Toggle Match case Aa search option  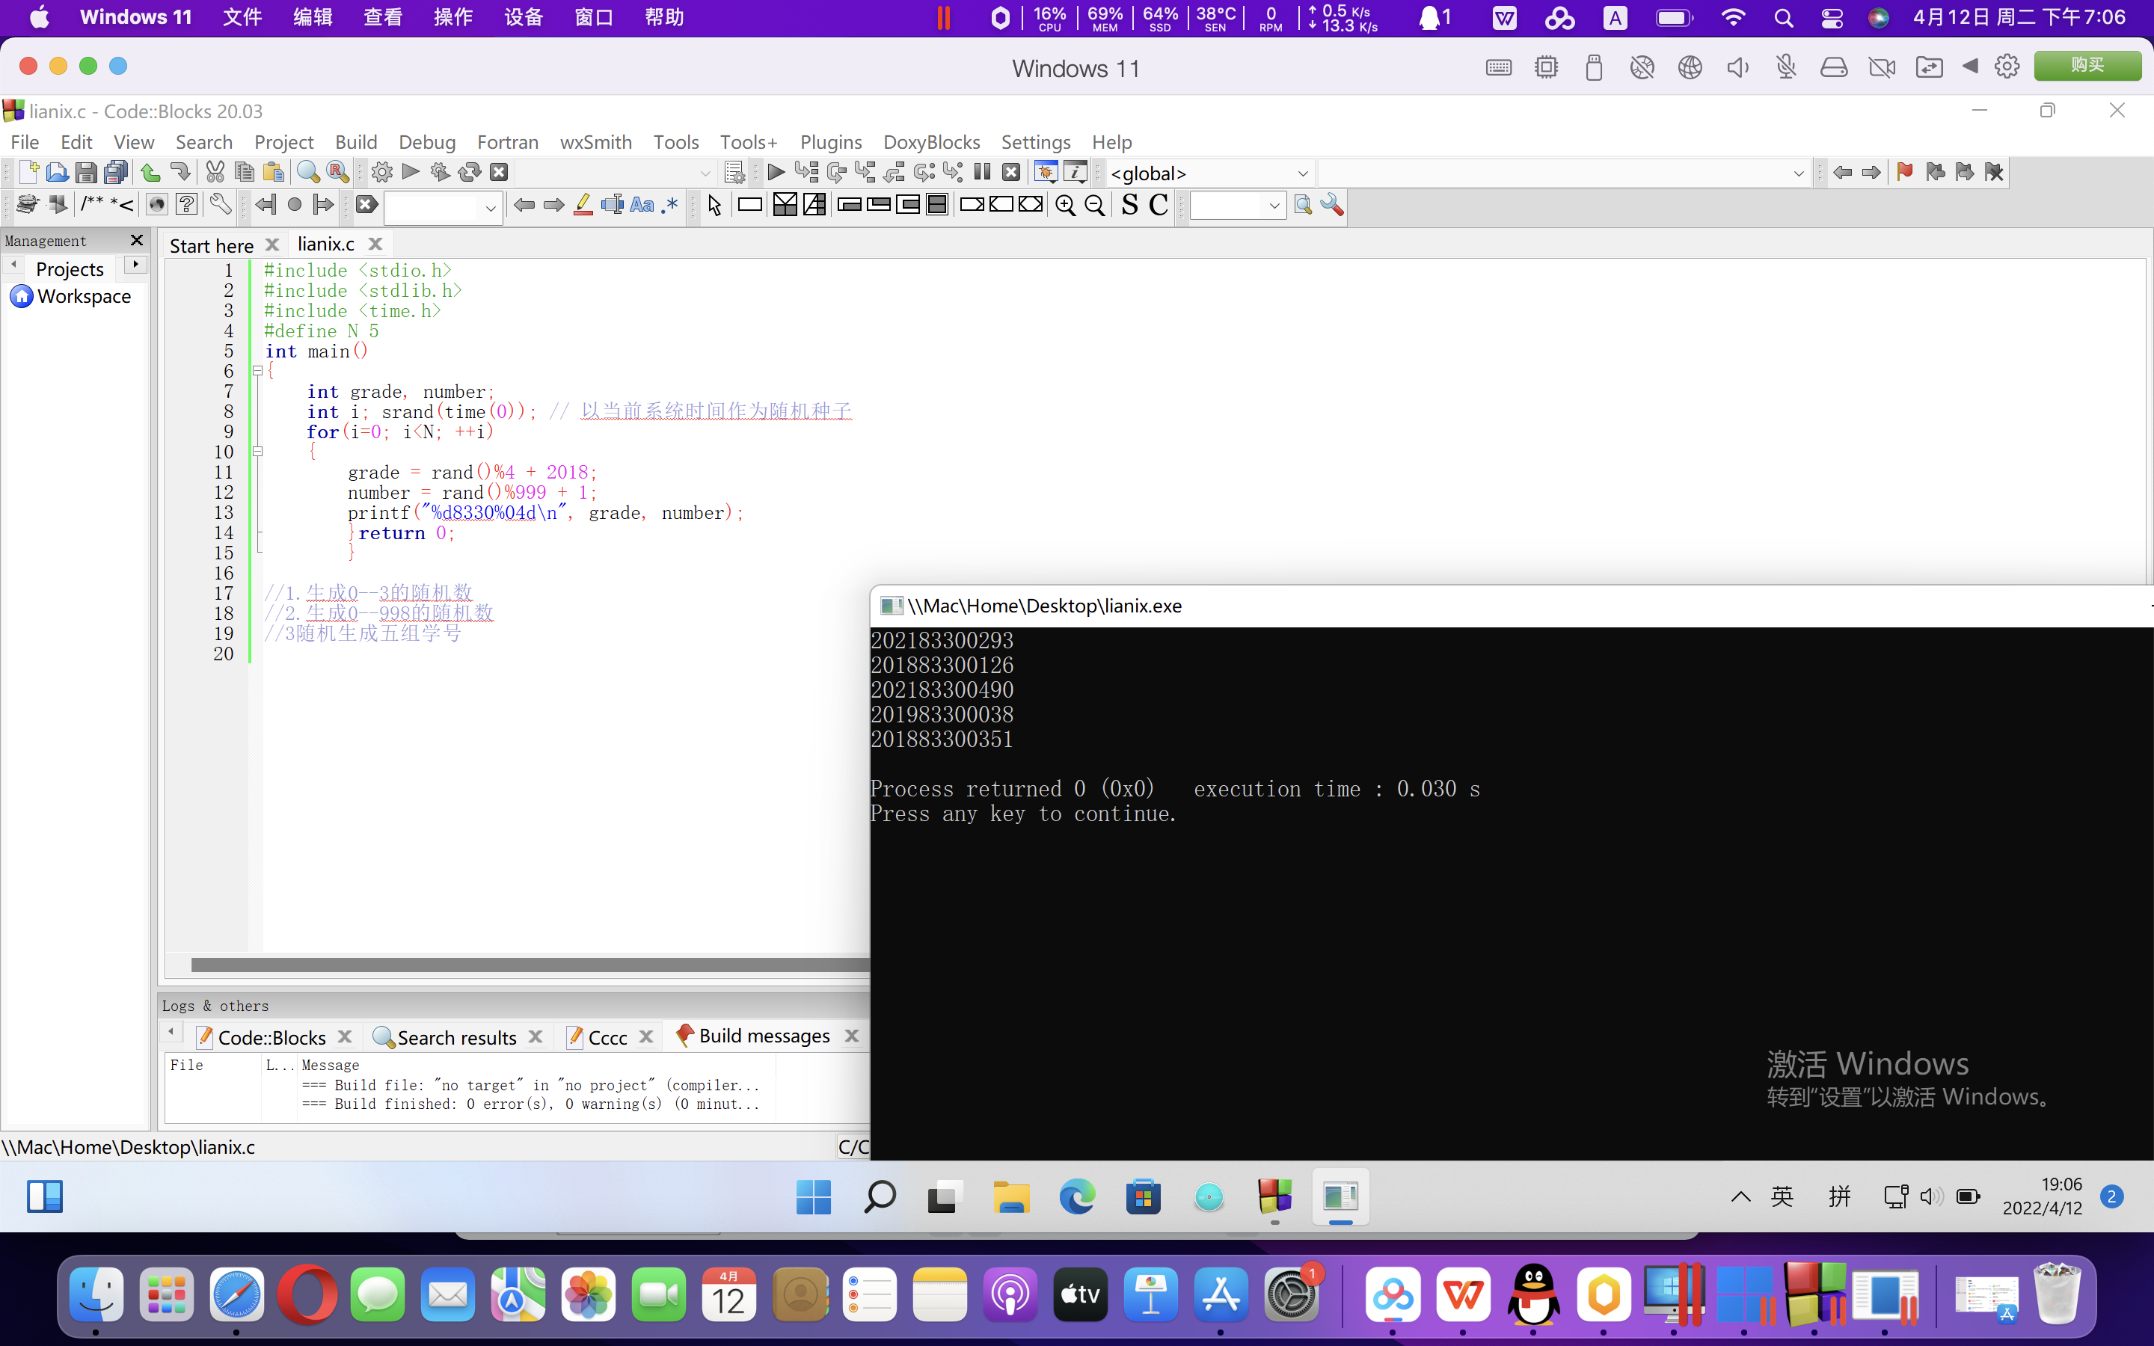pyautogui.click(x=641, y=206)
